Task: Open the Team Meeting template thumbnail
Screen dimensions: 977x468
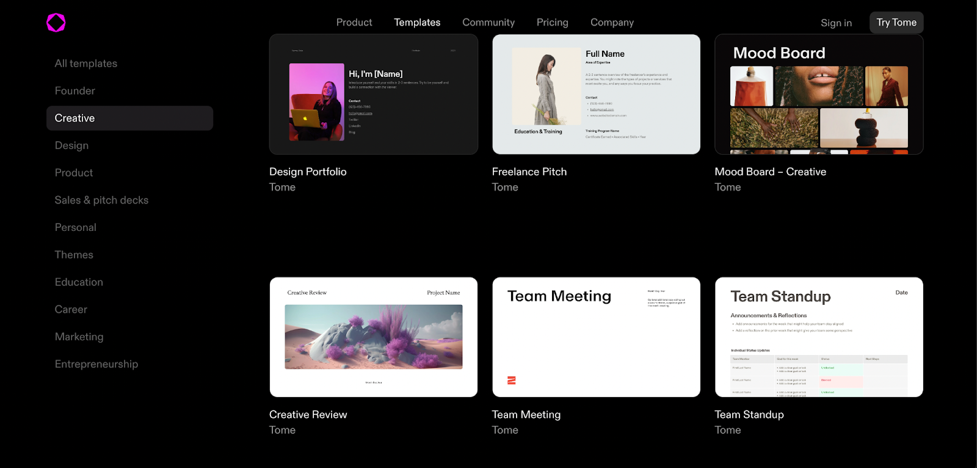Action: (596, 337)
